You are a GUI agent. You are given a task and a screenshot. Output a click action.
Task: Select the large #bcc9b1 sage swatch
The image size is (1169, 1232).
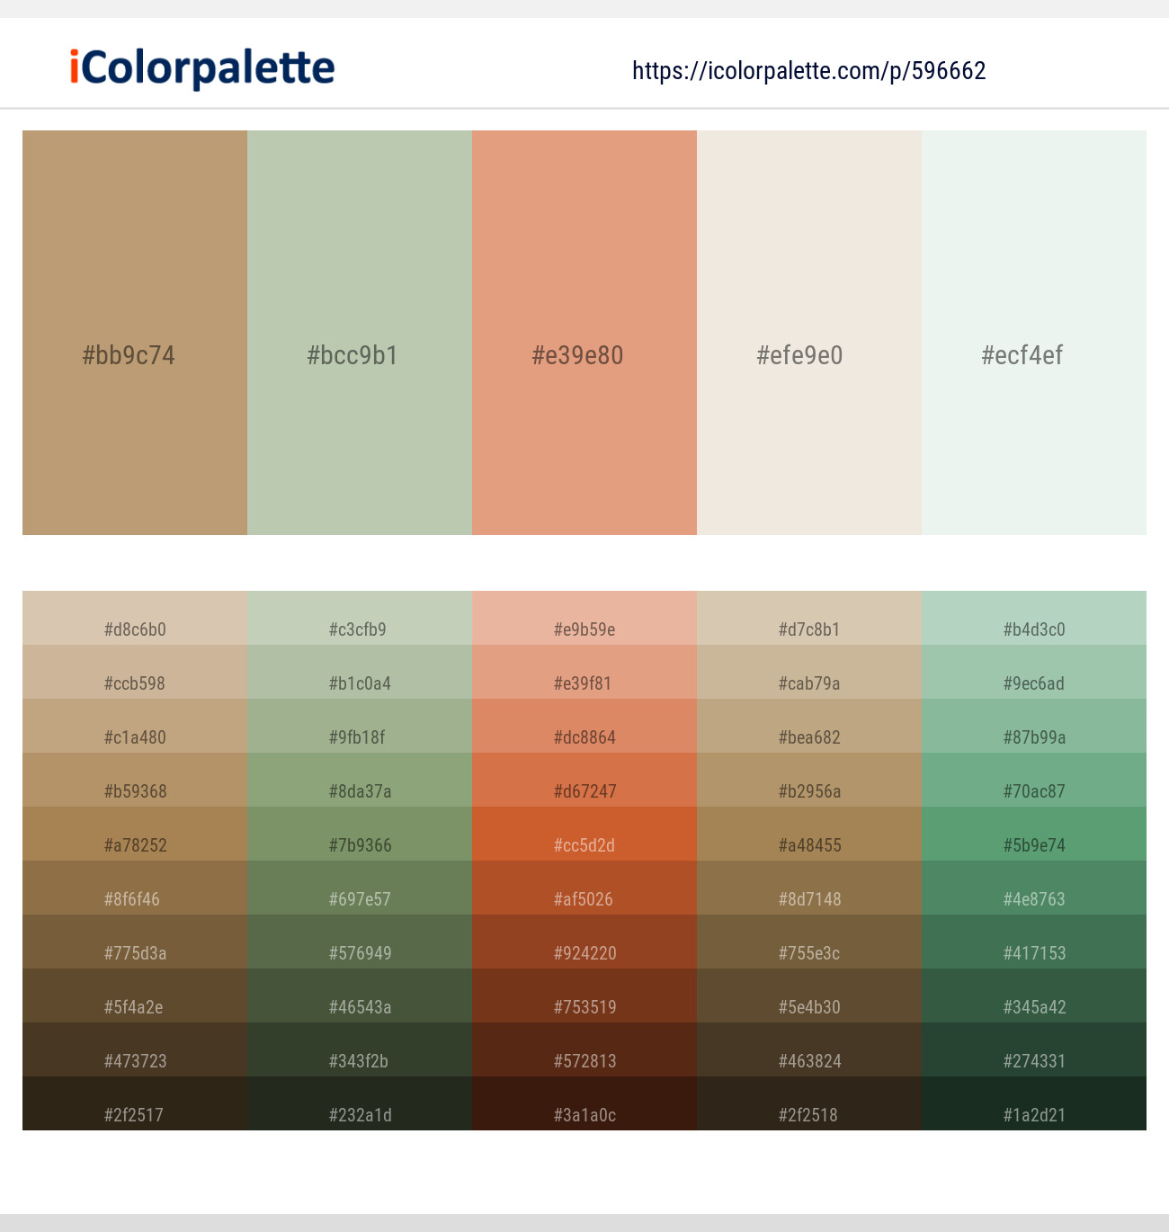360,333
